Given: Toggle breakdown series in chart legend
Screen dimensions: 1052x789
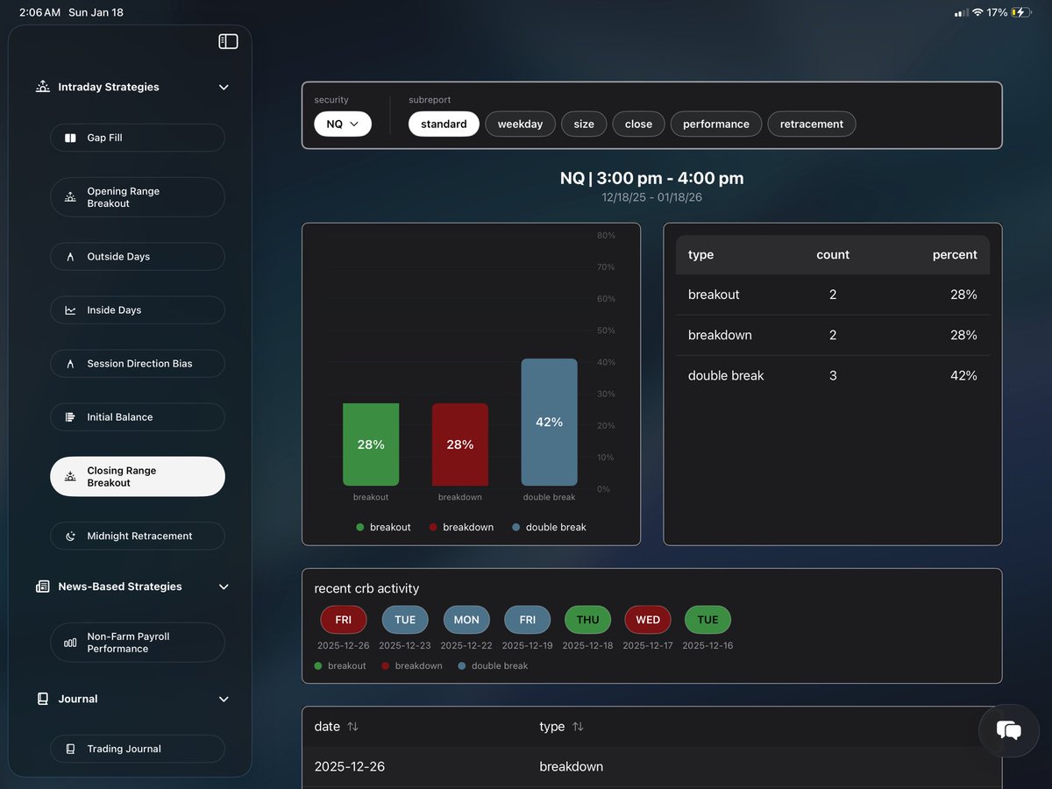Looking at the screenshot, I should tap(461, 527).
